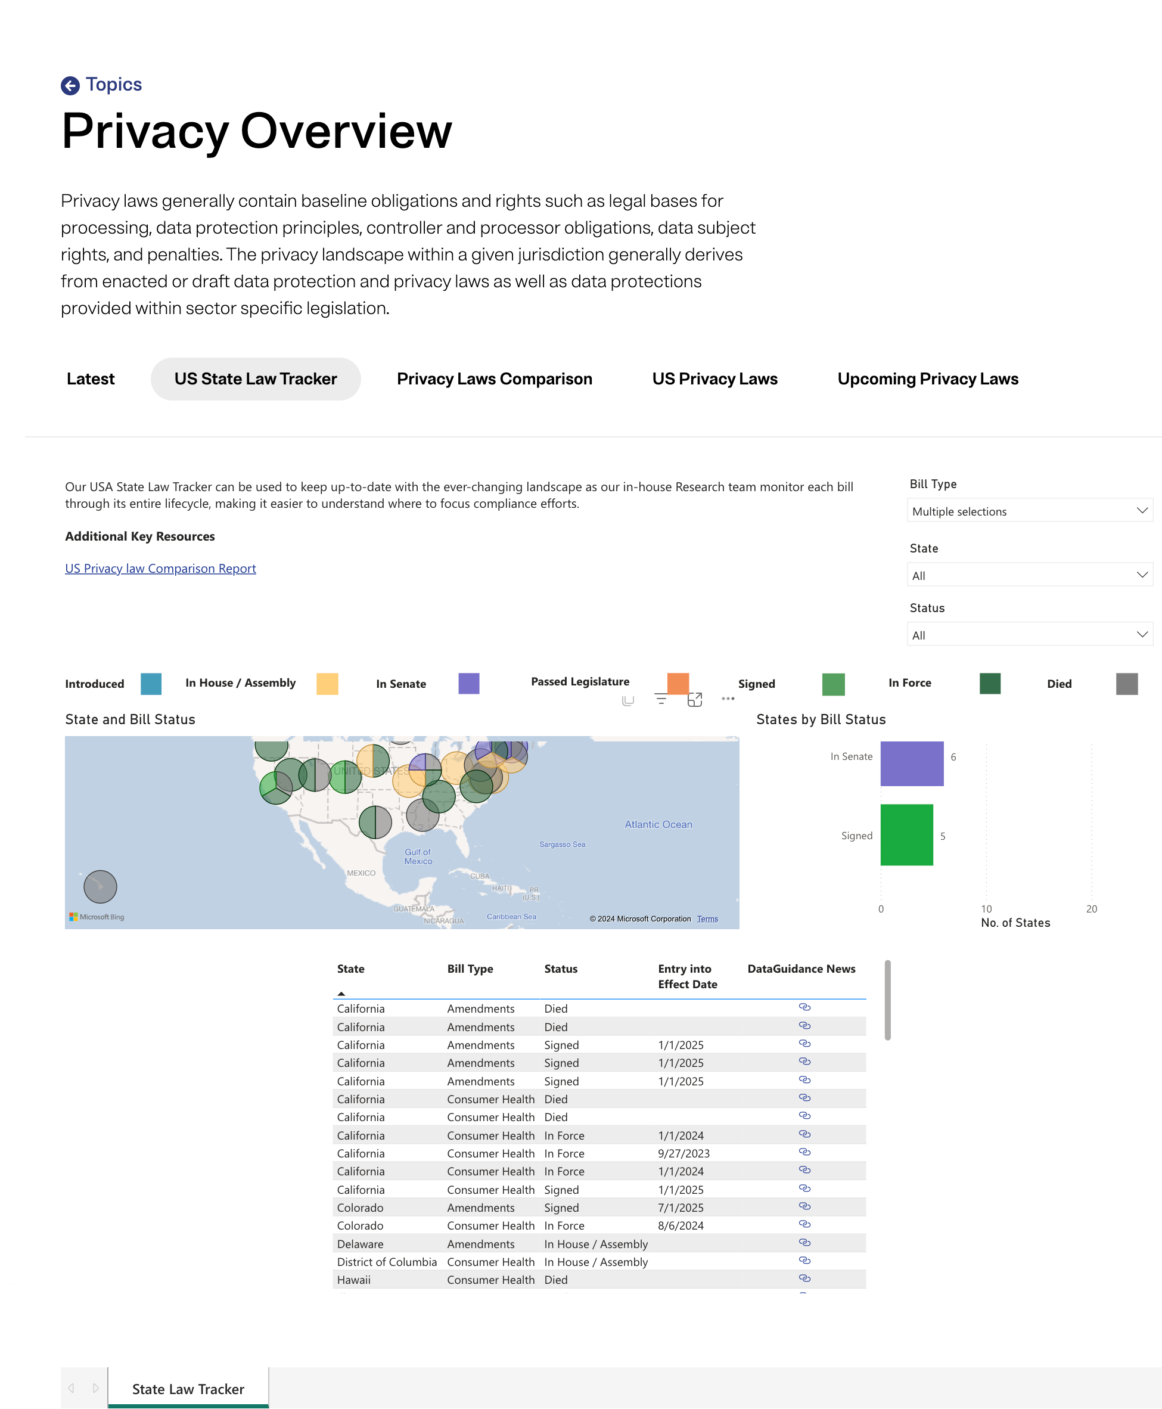Open the Status filter dropdown
This screenshot has width=1162, height=1409.
[1030, 634]
